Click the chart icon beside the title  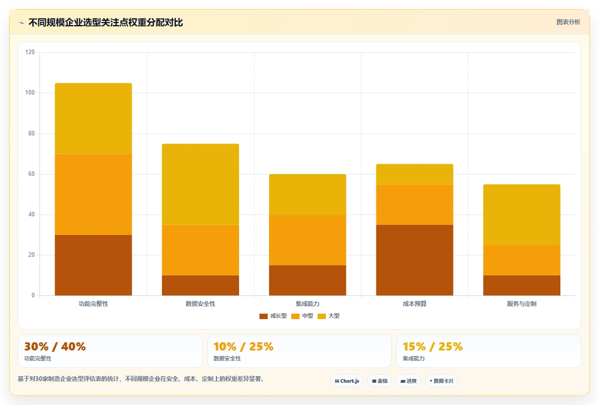tap(21, 23)
